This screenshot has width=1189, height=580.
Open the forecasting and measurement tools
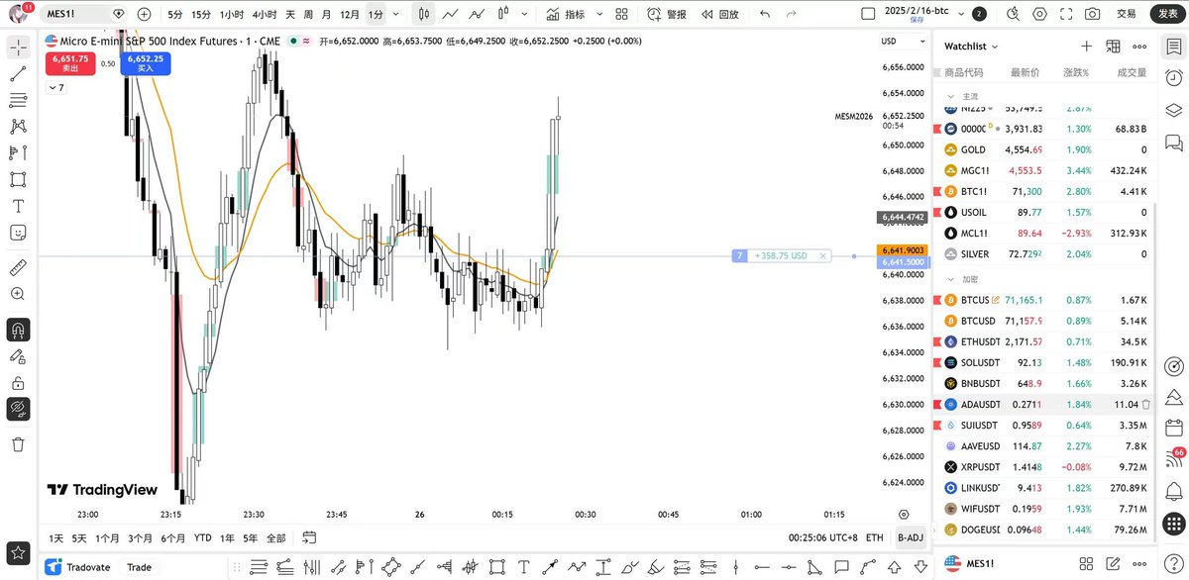18,152
